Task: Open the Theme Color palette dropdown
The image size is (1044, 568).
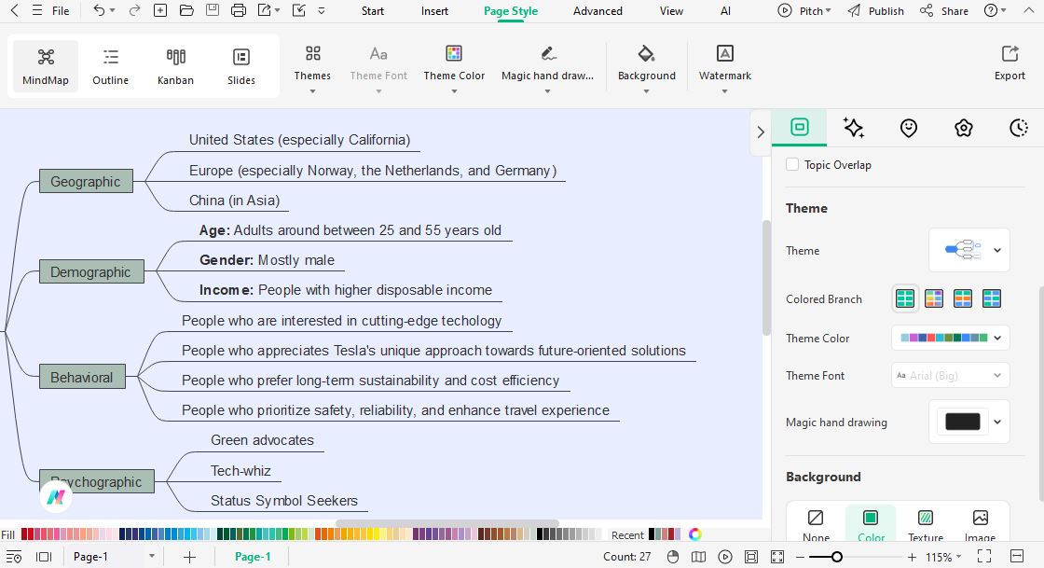Action: click(951, 338)
